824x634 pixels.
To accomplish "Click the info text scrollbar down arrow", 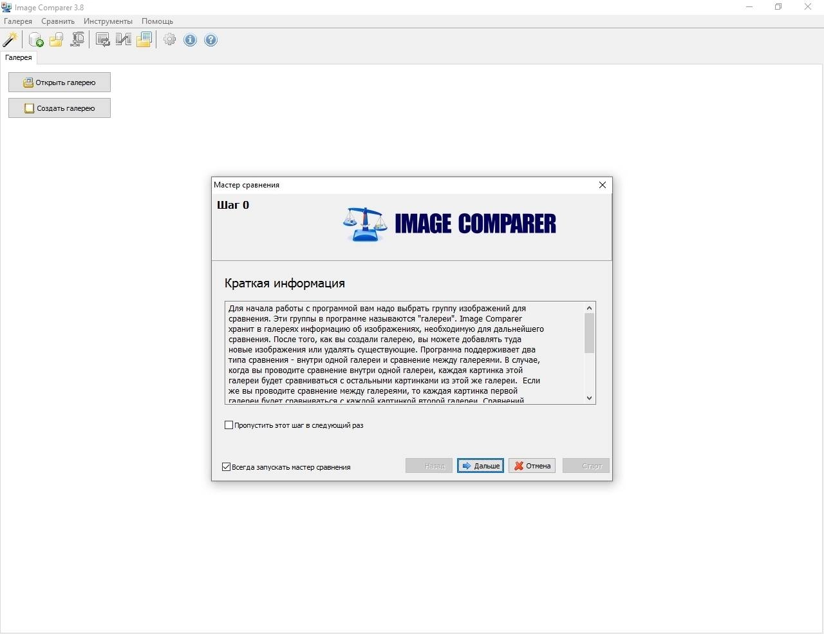I will 589,398.
